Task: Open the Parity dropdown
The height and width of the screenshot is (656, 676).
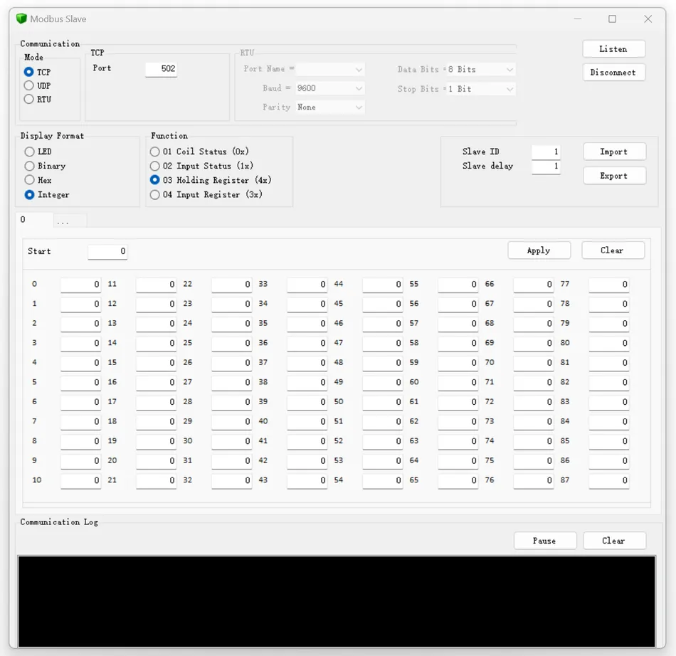Action: 330,107
